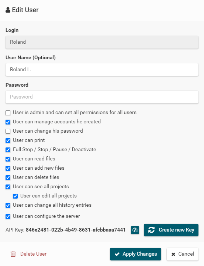Disable 'User can change all history entries'
Screen dimensions: 204x266
click(8, 206)
